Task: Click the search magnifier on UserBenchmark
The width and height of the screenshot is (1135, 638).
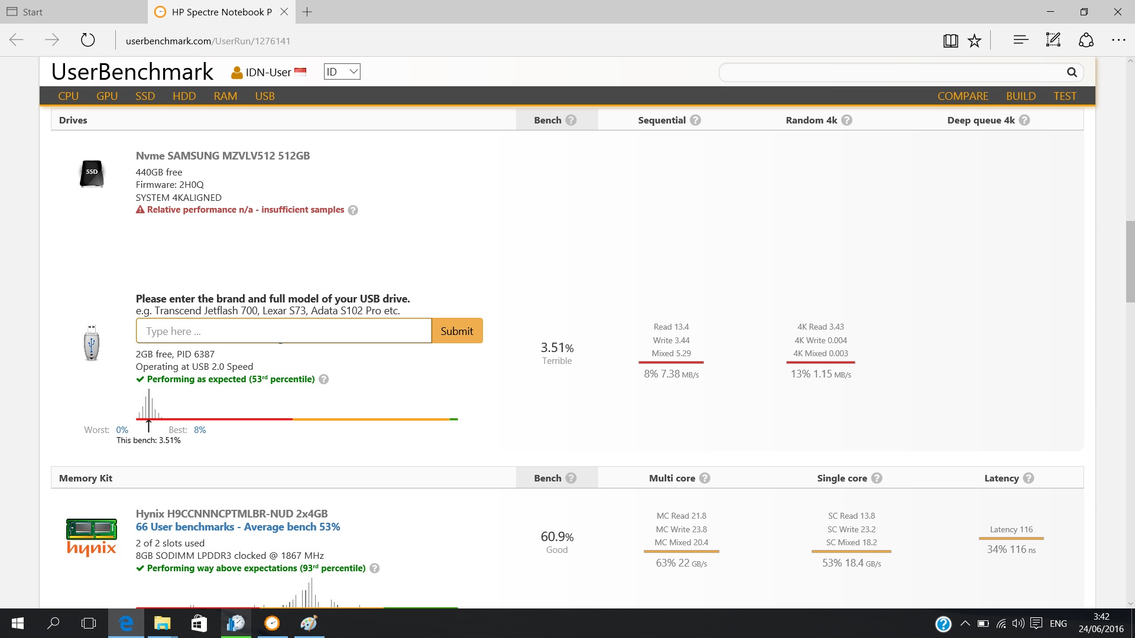Action: point(1071,72)
